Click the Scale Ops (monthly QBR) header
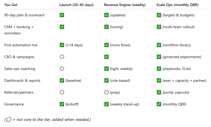The height and width of the screenshot is (127, 211). pos(177,5)
